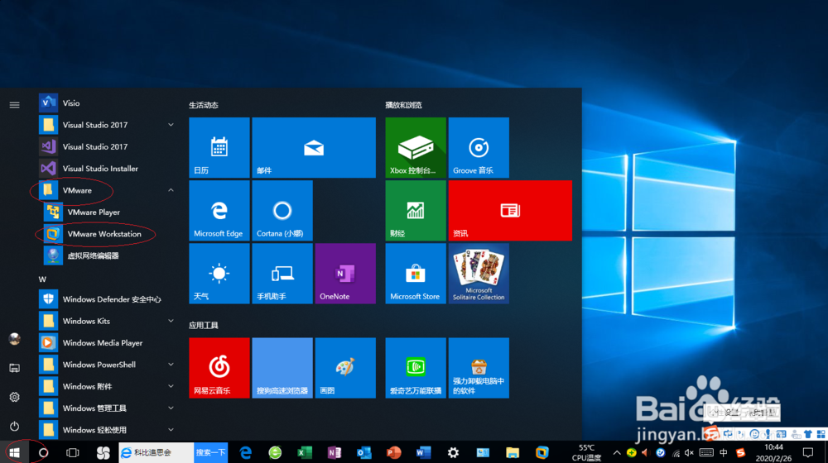The image size is (828, 463).
Task: Expand the Windows 管理工具 folder
Action: click(106, 408)
